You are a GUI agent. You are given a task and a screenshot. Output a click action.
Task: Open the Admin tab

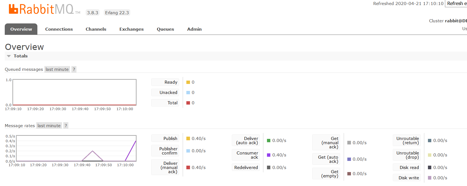[x=194, y=29]
